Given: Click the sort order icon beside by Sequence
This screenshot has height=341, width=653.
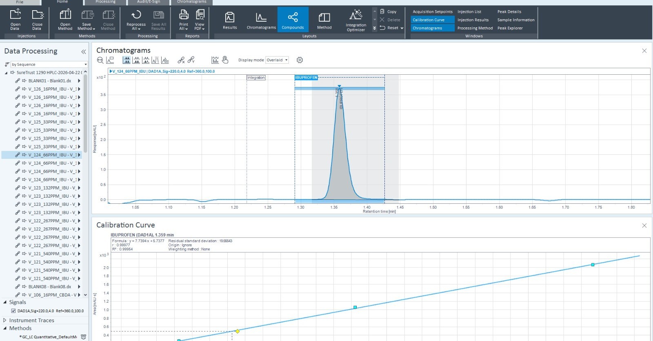Looking at the screenshot, I should 7,65.
